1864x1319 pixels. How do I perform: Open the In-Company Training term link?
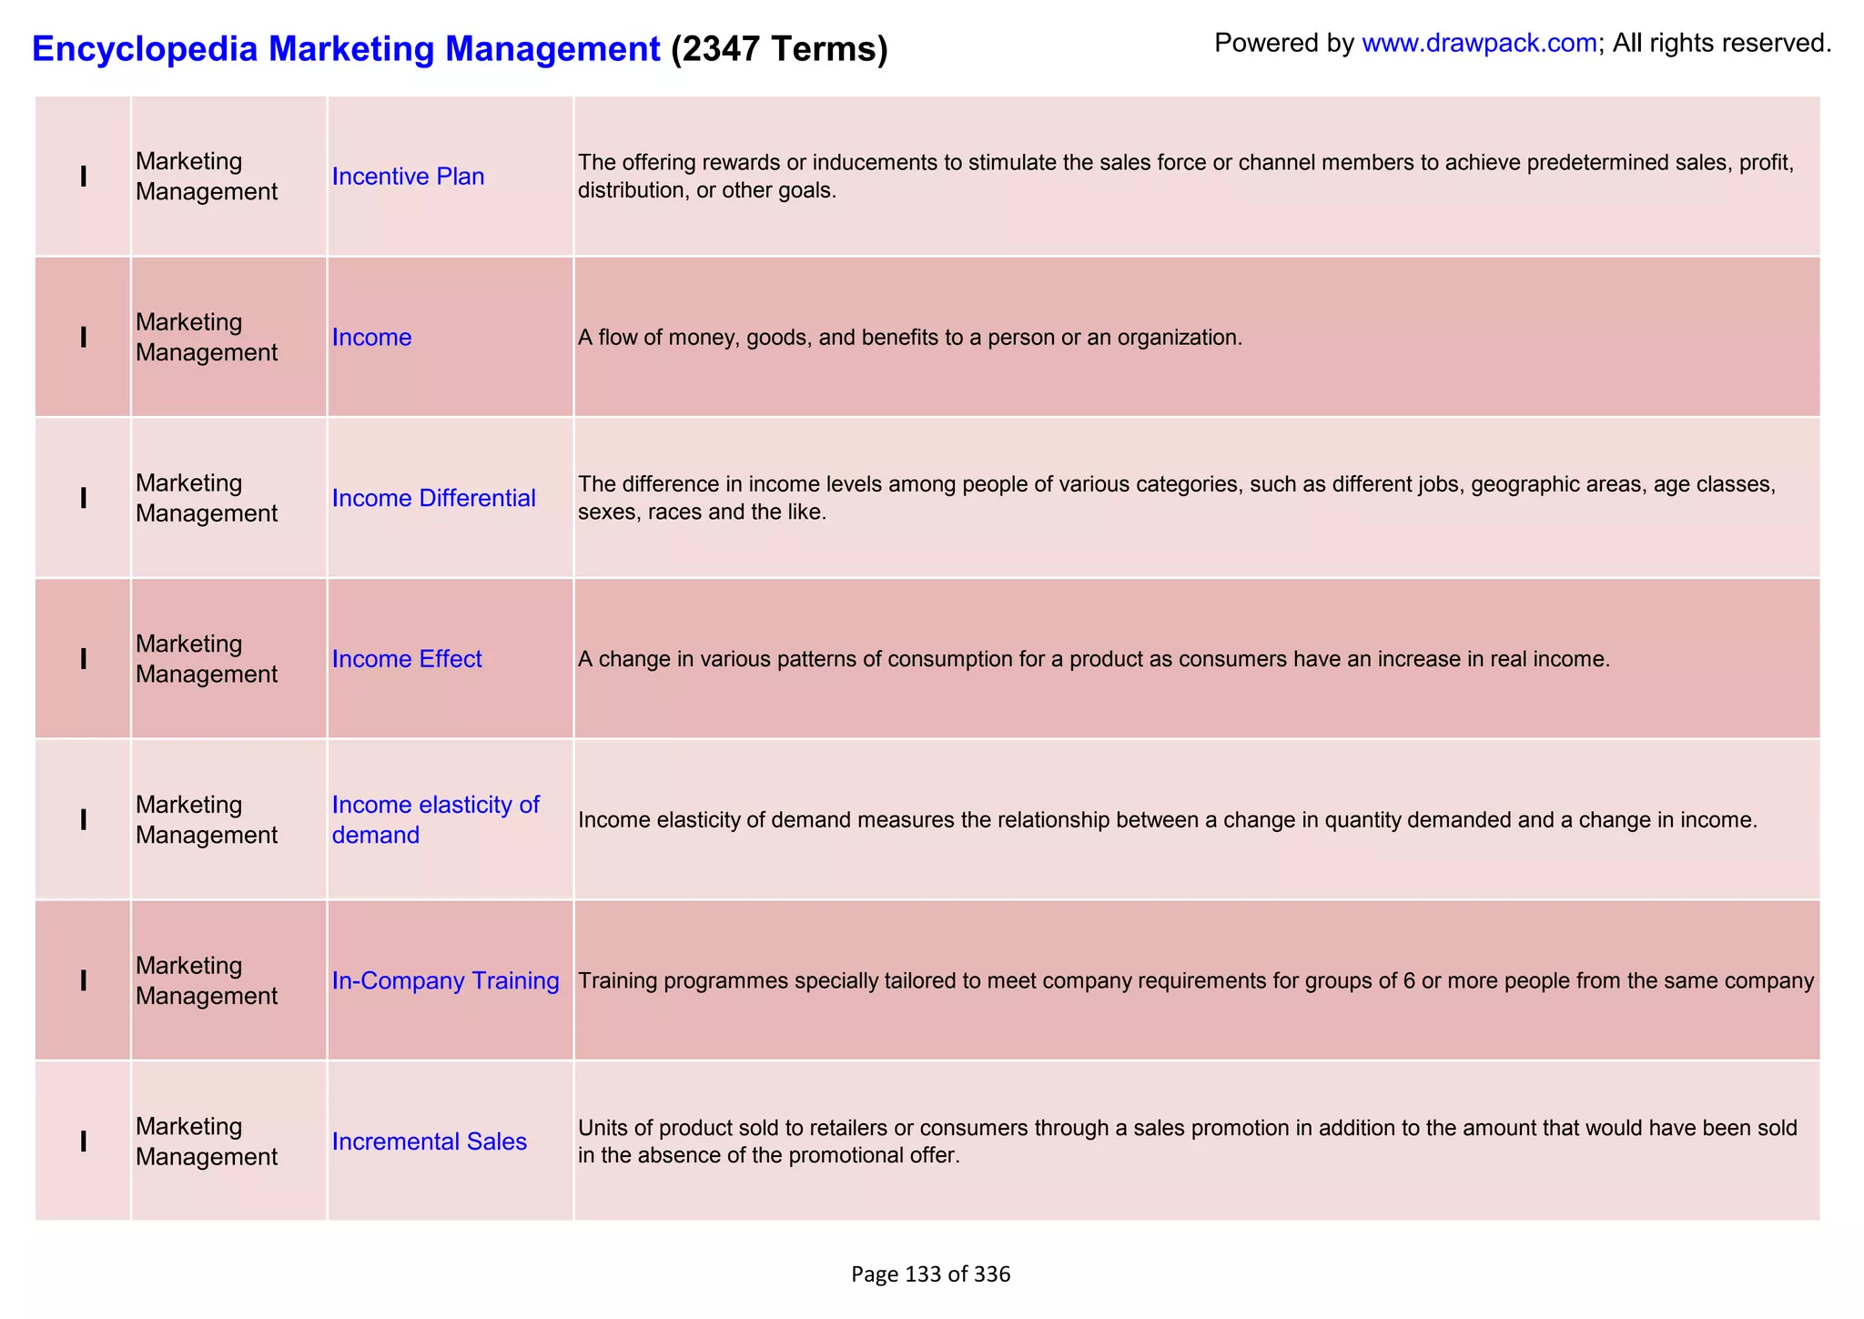(x=445, y=980)
